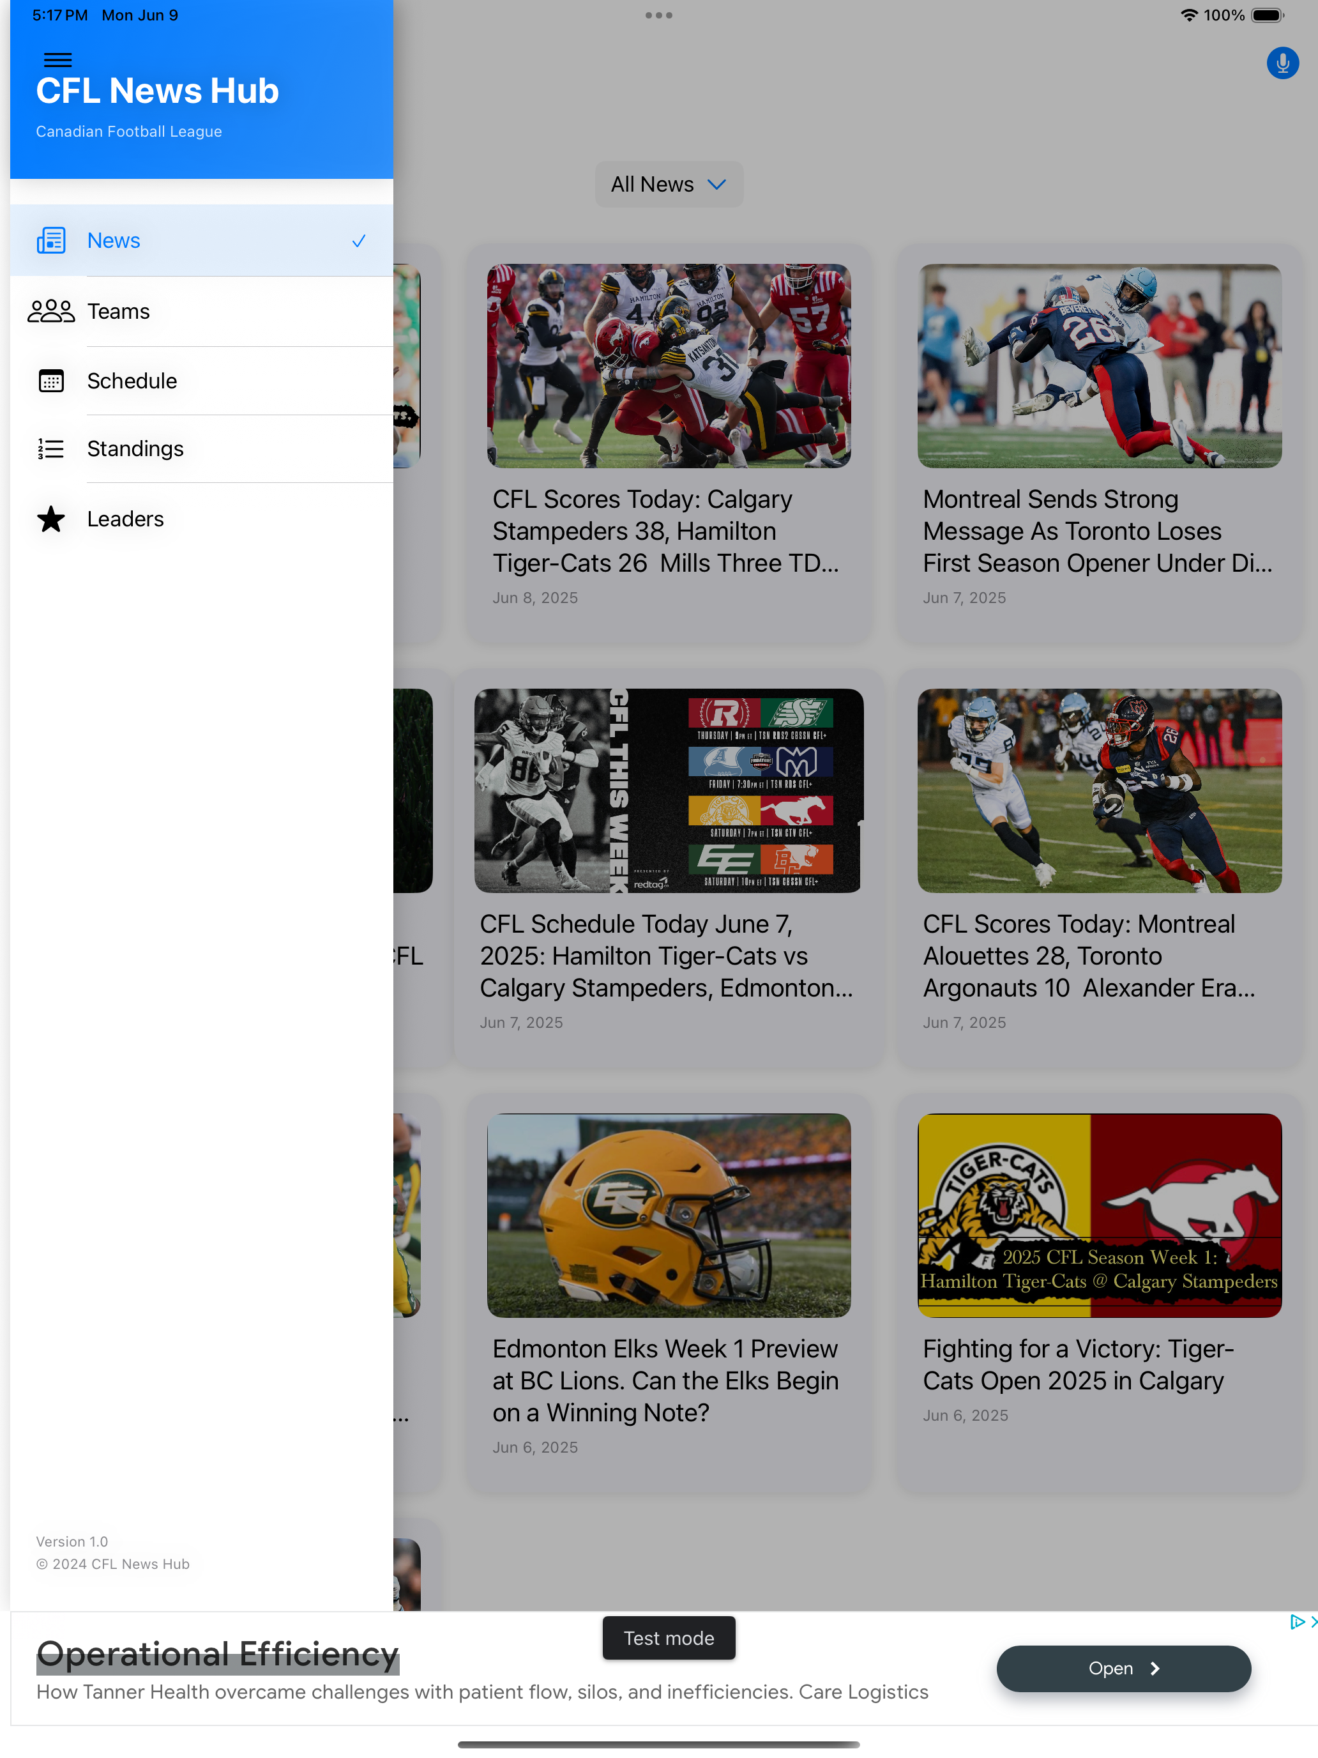Select the News newspaper icon
This screenshot has height=1758, width=1318.
51,241
